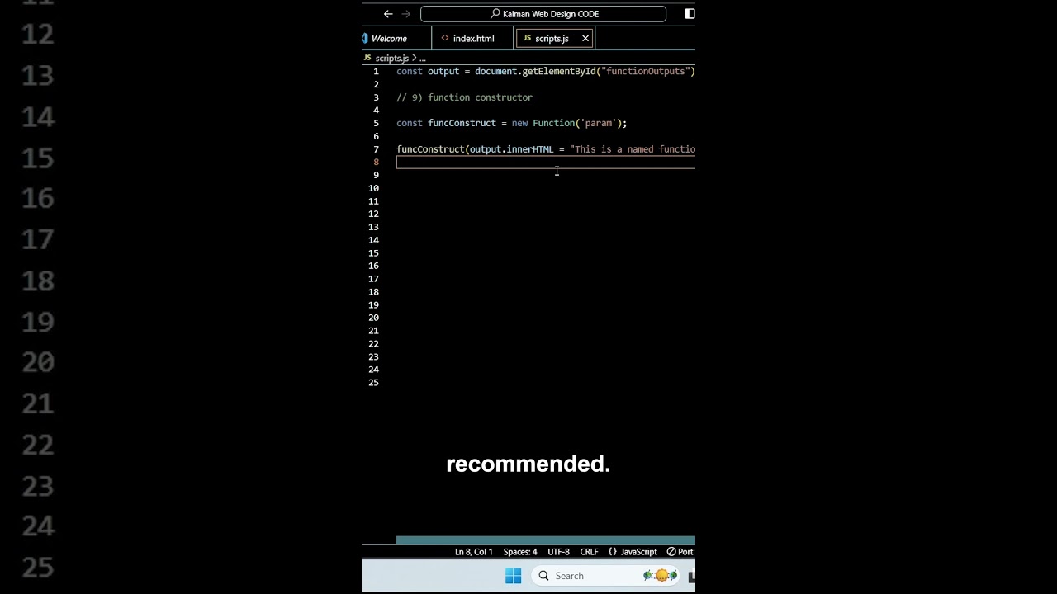Change line endings via CRLF

tap(589, 552)
